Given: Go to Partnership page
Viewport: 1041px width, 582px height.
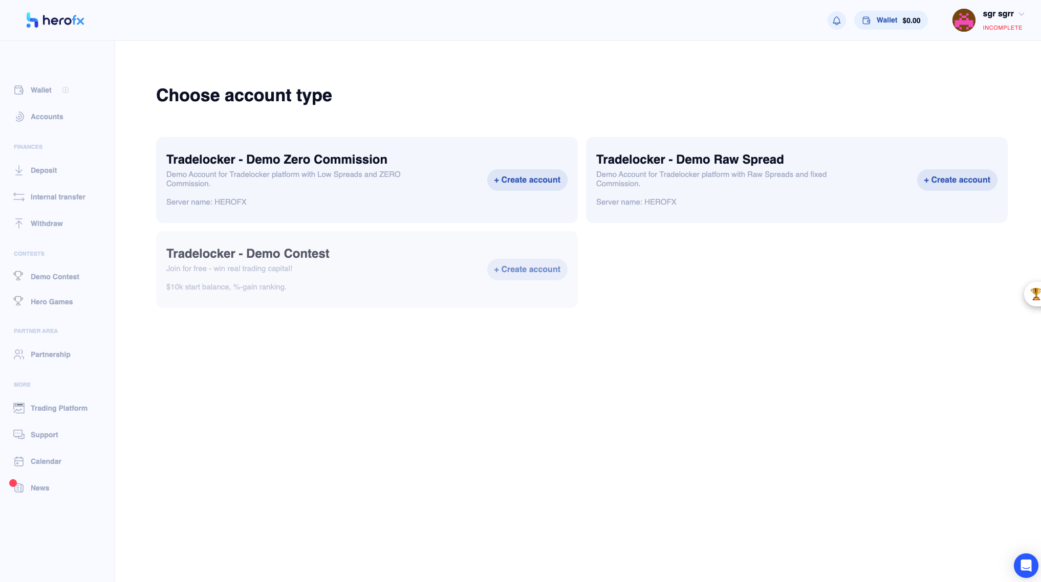Looking at the screenshot, I should tap(51, 354).
